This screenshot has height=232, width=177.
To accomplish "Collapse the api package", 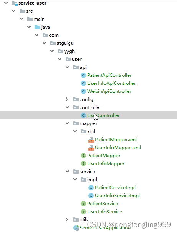I will tap(67, 67).
